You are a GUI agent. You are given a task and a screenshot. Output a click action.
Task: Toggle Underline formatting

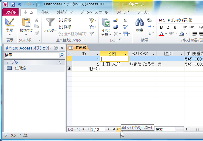[x=175, y=27]
